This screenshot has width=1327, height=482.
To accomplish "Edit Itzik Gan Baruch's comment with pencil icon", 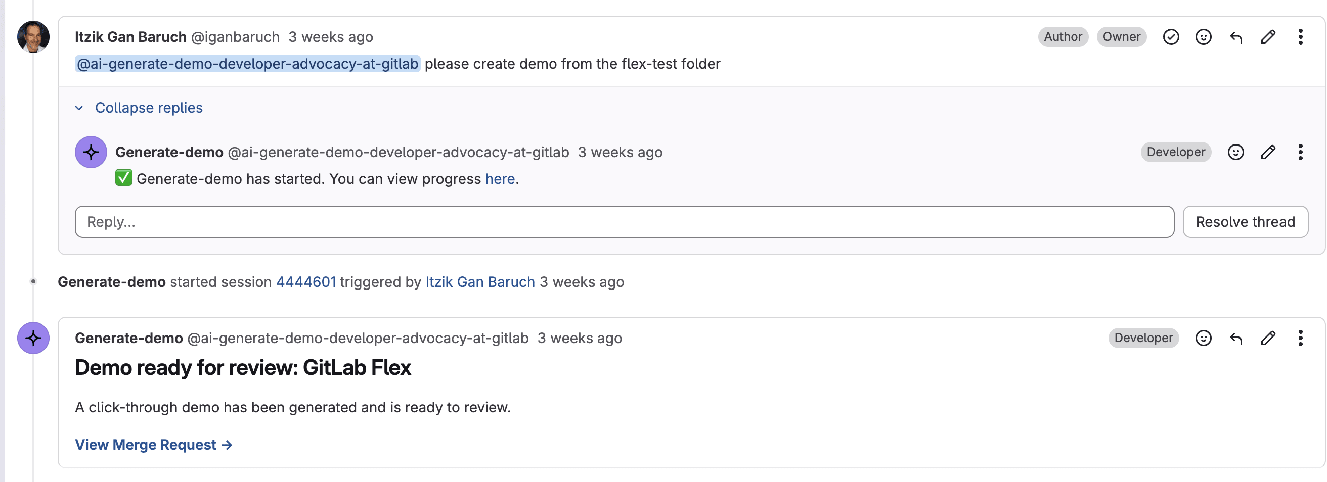I will pyautogui.click(x=1268, y=37).
